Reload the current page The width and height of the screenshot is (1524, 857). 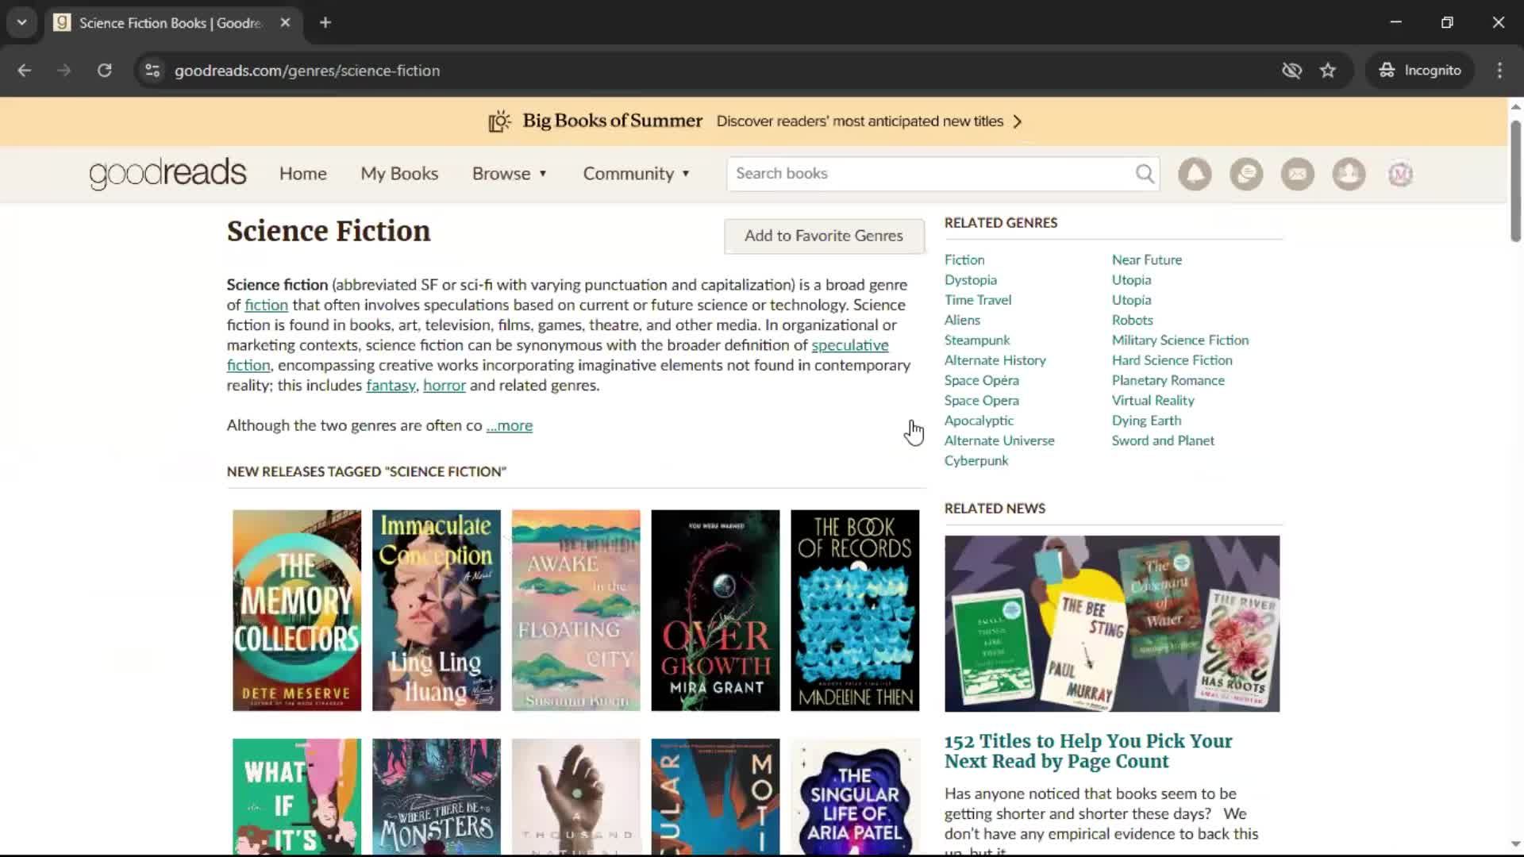point(104,71)
